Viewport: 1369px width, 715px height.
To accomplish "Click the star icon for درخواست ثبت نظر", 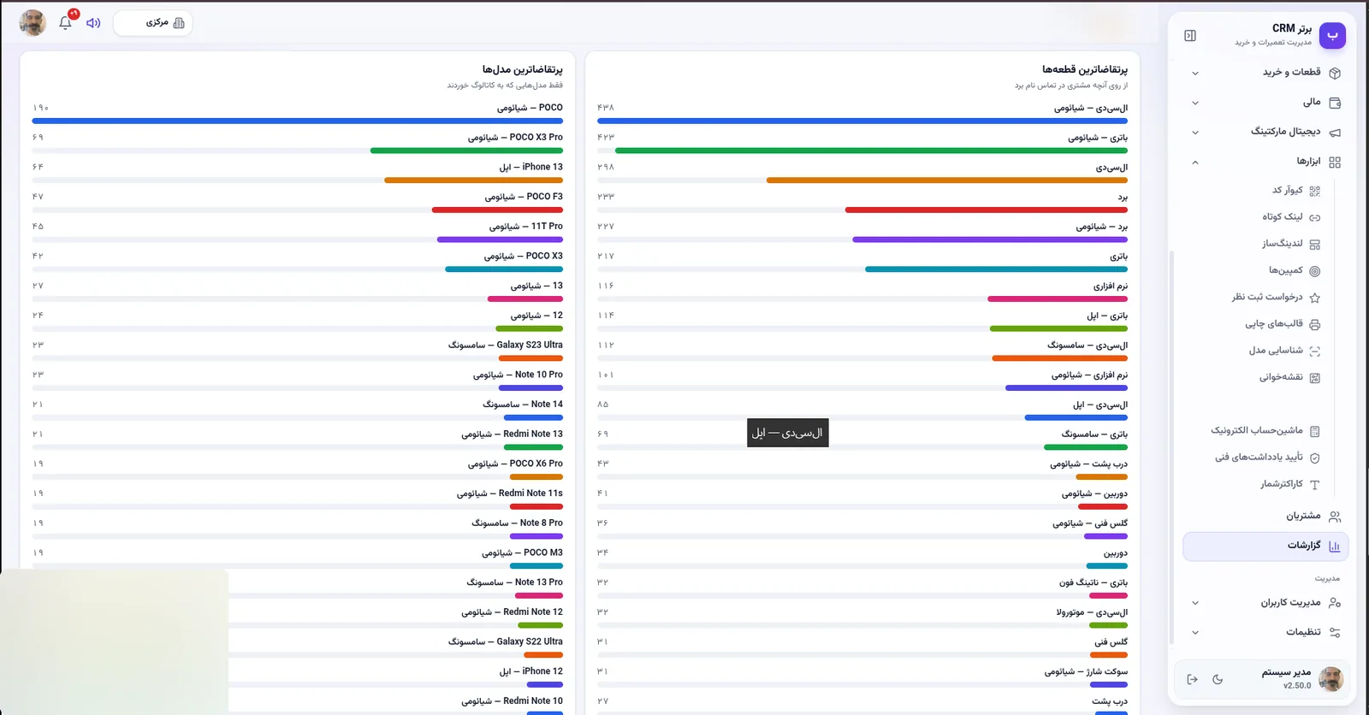I will [1315, 298].
